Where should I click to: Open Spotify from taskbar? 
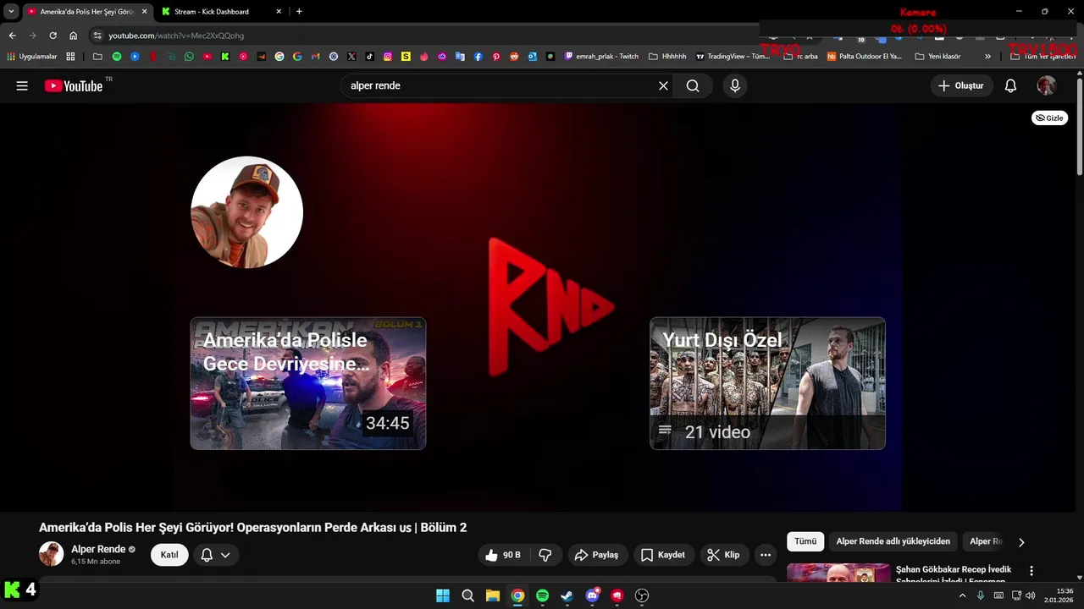542,595
